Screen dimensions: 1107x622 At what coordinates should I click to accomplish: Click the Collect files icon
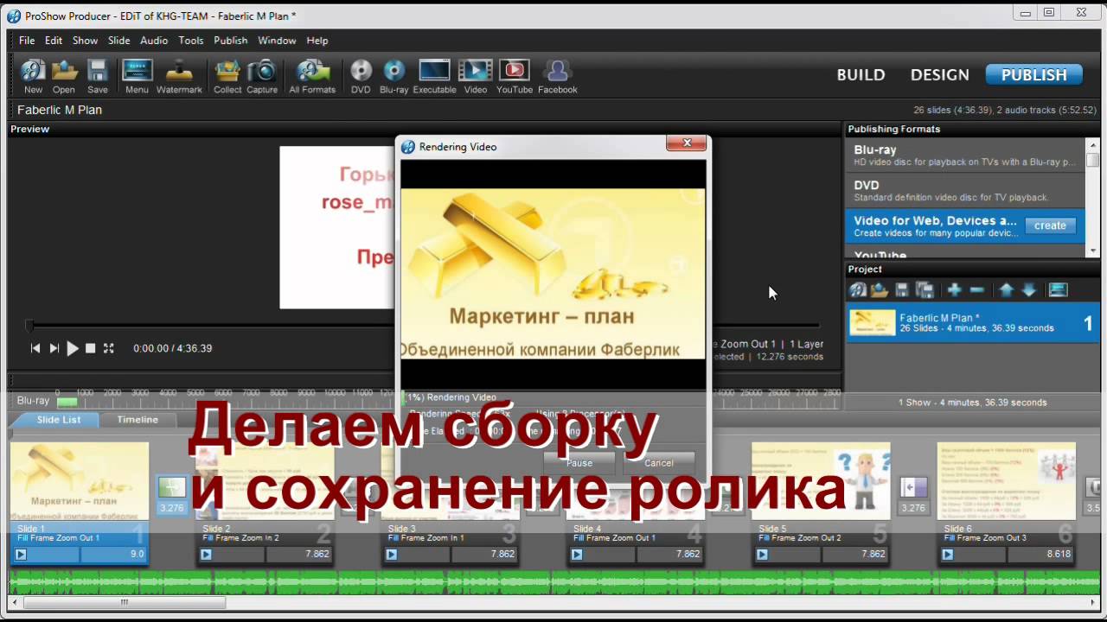[227, 76]
